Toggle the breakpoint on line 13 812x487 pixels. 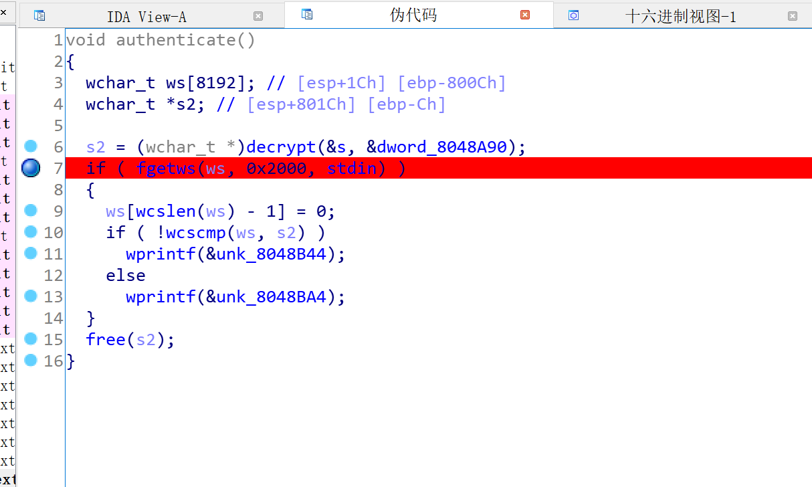point(31,296)
